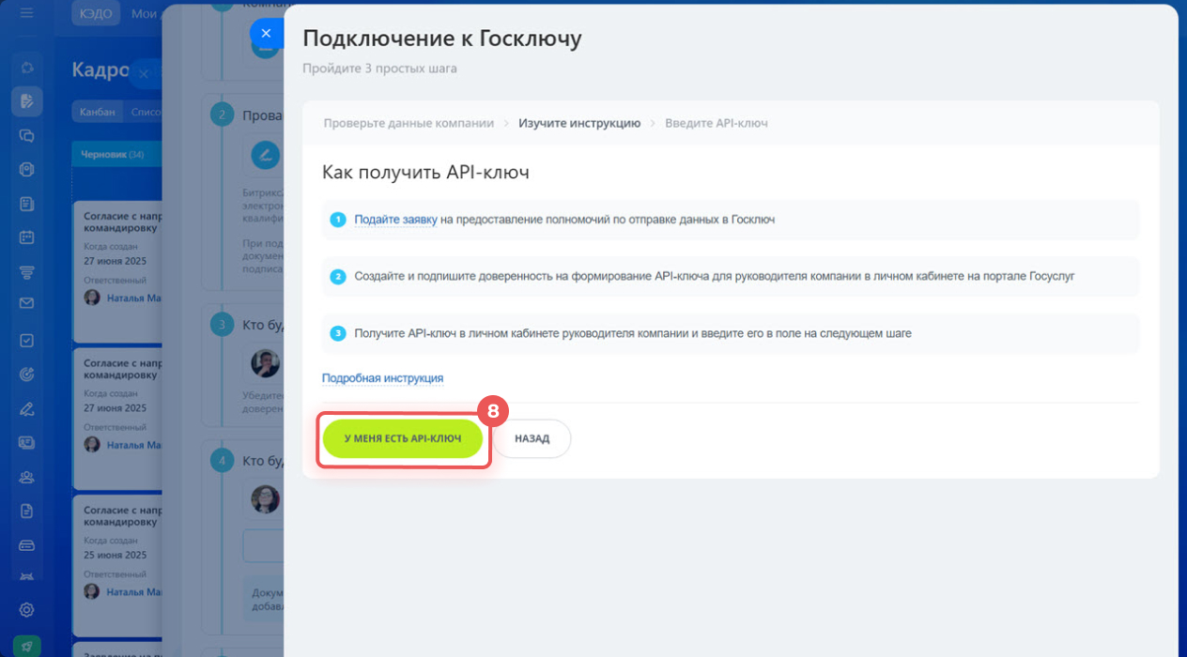Open the 'Подайте заявку' link
This screenshot has width=1187, height=657.
click(395, 220)
